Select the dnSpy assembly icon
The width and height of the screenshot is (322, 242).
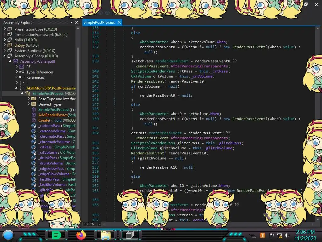pyautogui.click(x=10, y=45)
